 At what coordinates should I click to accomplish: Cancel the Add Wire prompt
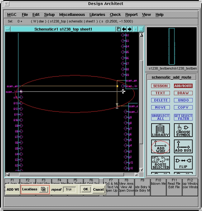[98, 189]
